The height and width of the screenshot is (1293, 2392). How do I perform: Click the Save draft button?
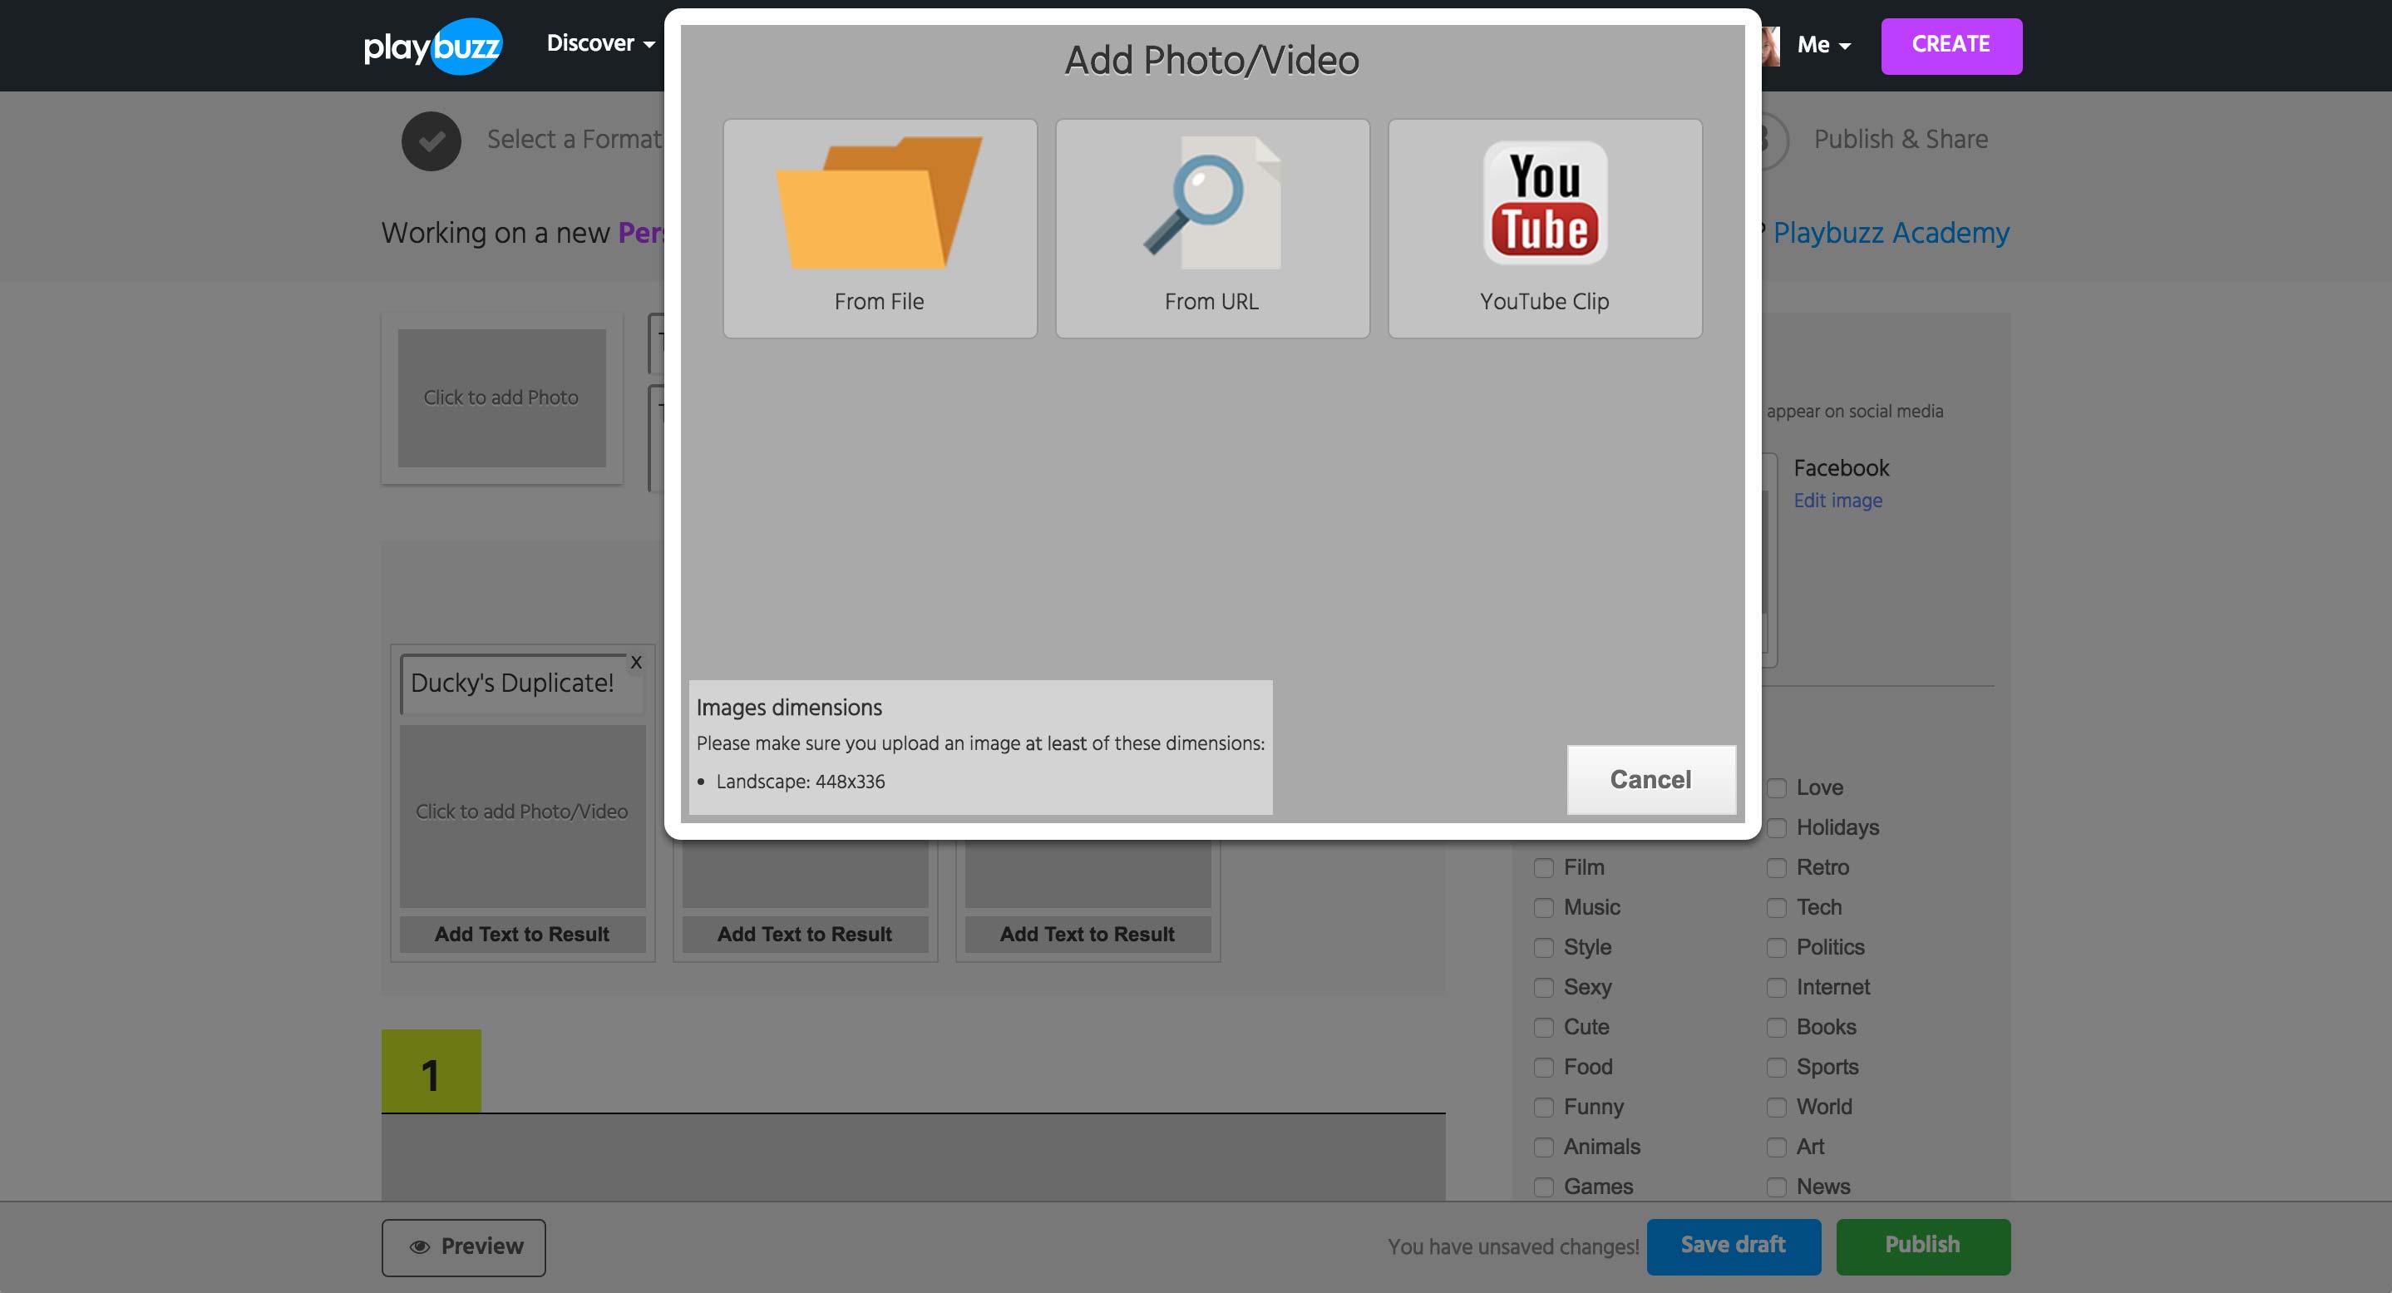(x=1733, y=1246)
